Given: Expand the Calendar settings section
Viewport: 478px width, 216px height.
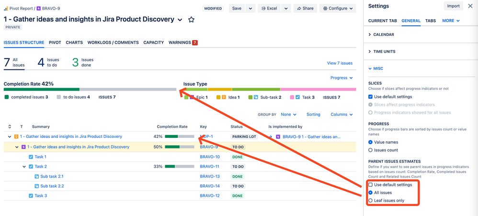Looking at the screenshot, I should (381, 35).
